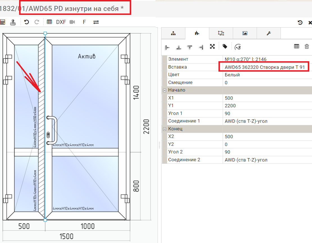
Task: Align element to the left edge
Action: pyautogui.click(x=167, y=47)
